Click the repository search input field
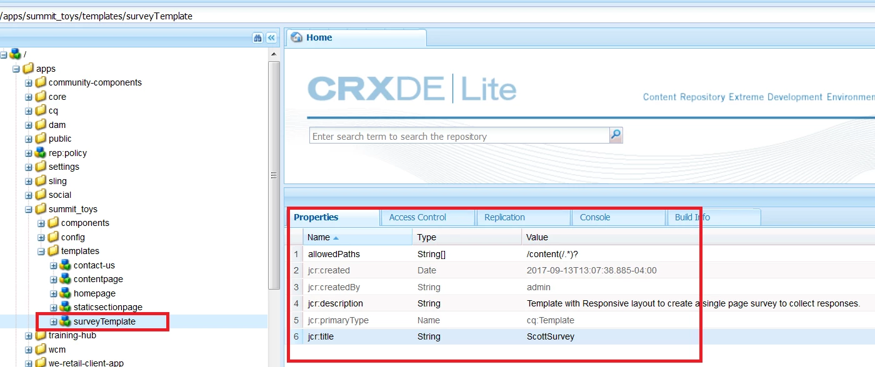This screenshot has height=367, width=875. pyautogui.click(x=459, y=136)
